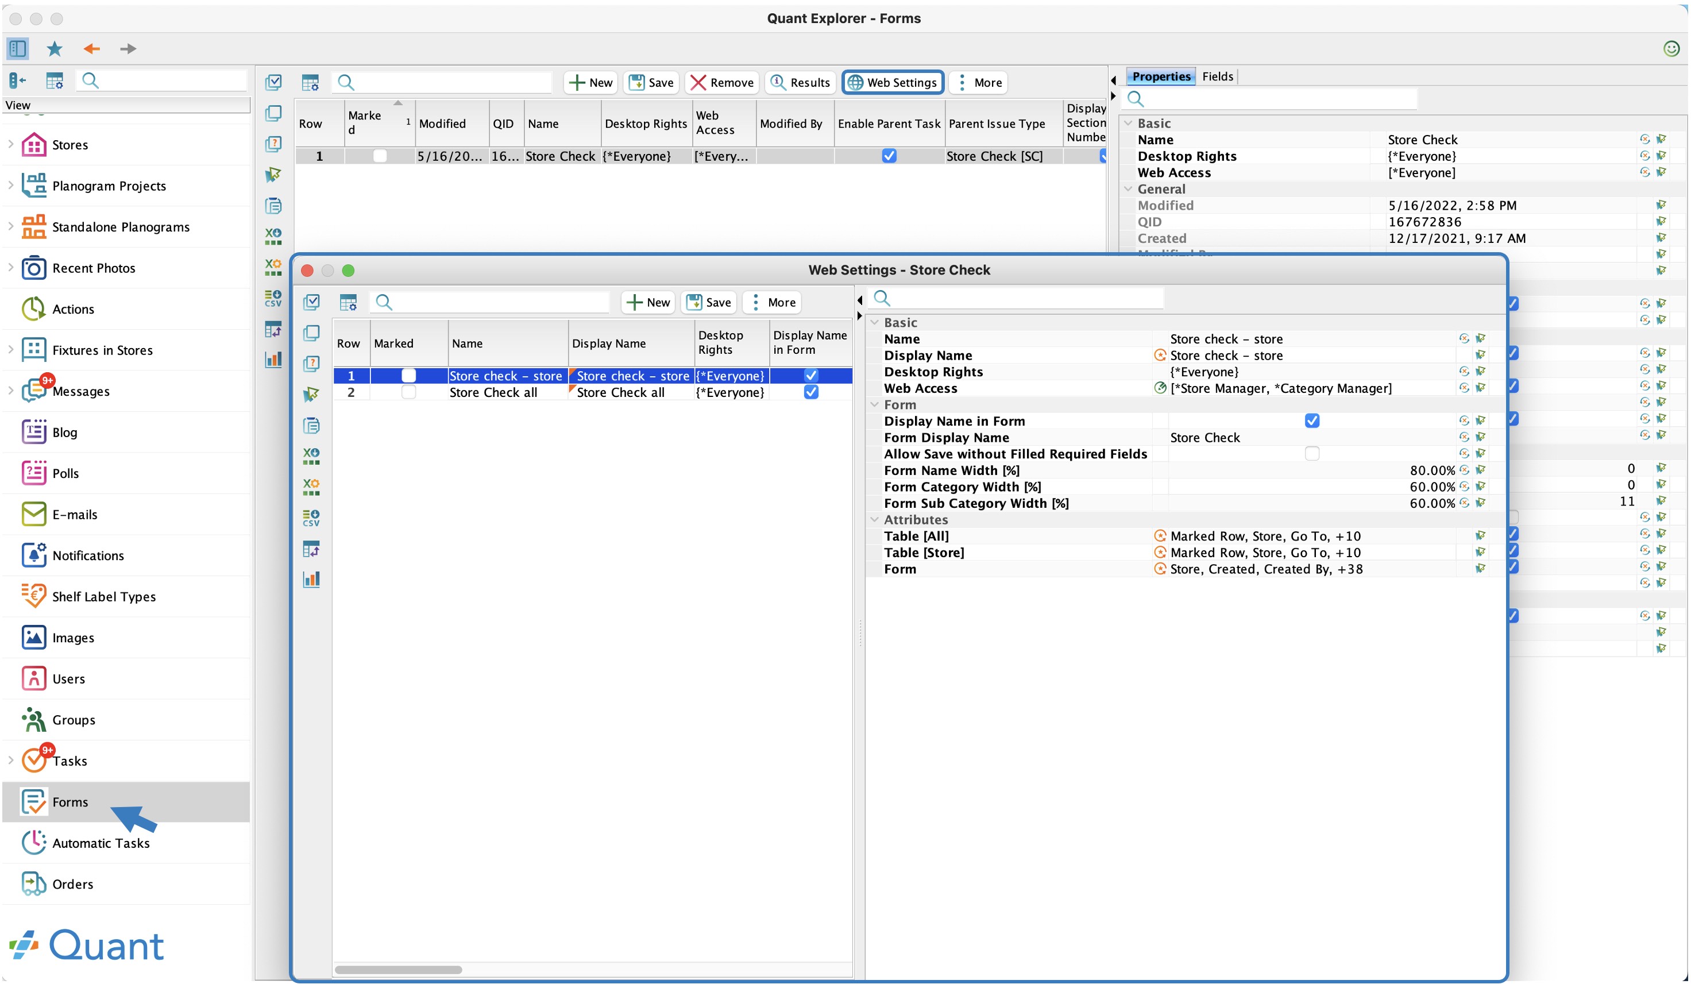Enable Allow Save without Filled Required Fields

(1312, 454)
